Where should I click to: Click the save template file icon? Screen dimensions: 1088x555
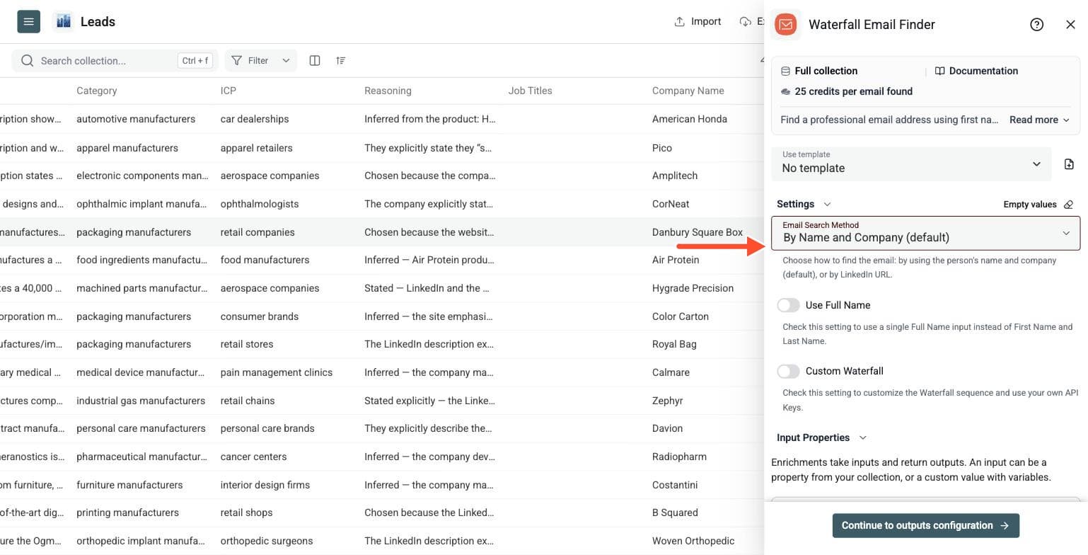1069,164
